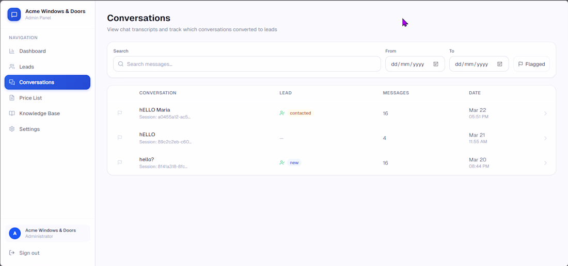568x266 pixels.
Task: Click the Administrator profile avatar
Action: click(15, 234)
